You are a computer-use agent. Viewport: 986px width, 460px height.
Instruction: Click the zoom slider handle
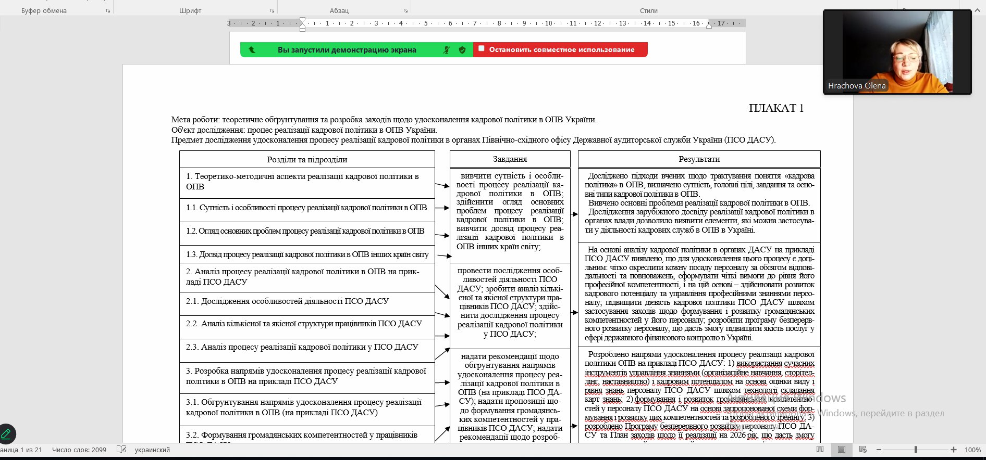(916, 450)
